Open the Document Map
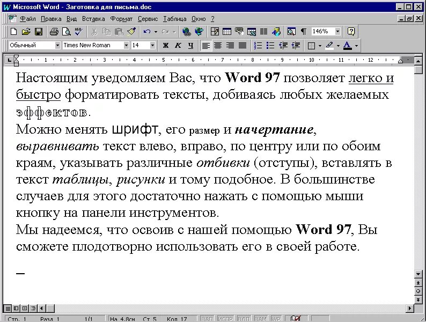Screen dimensions: 426x322 tap(291, 32)
